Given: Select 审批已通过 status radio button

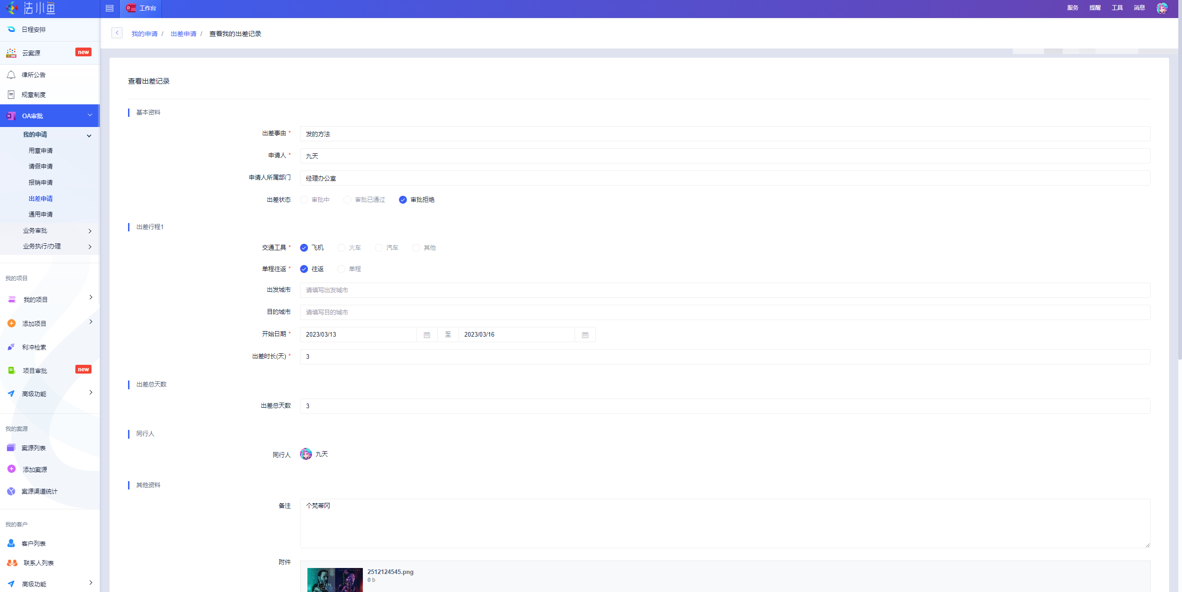Looking at the screenshot, I should click(x=347, y=200).
